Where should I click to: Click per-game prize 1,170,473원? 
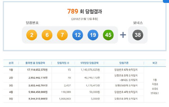coord(93,86)
